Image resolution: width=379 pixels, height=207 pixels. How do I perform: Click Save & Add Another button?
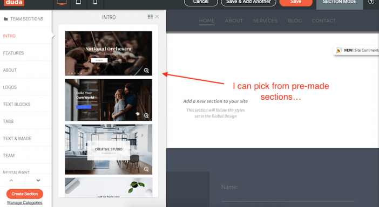[248, 2]
